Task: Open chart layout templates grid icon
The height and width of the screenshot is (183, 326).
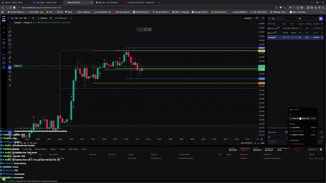Action: 51,18
